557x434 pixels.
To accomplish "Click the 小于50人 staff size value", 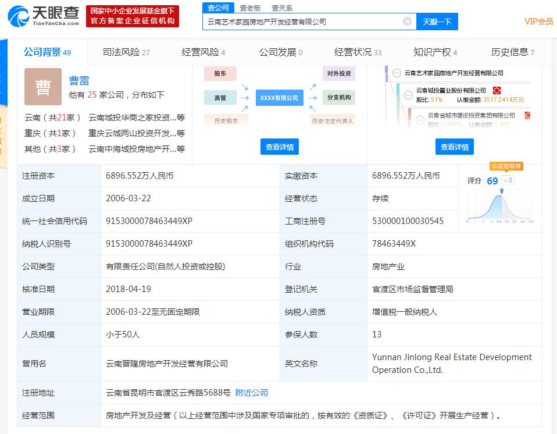I will click(x=123, y=335).
